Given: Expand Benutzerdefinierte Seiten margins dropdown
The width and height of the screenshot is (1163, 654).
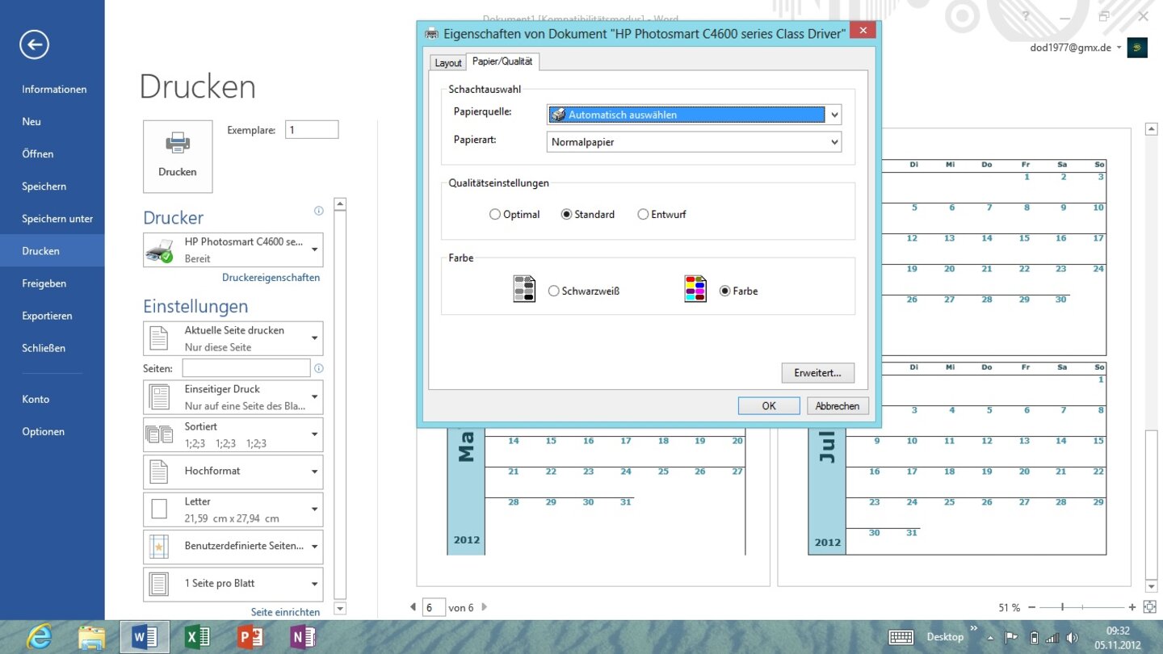Looking at the screenshot, I should 233,547.
